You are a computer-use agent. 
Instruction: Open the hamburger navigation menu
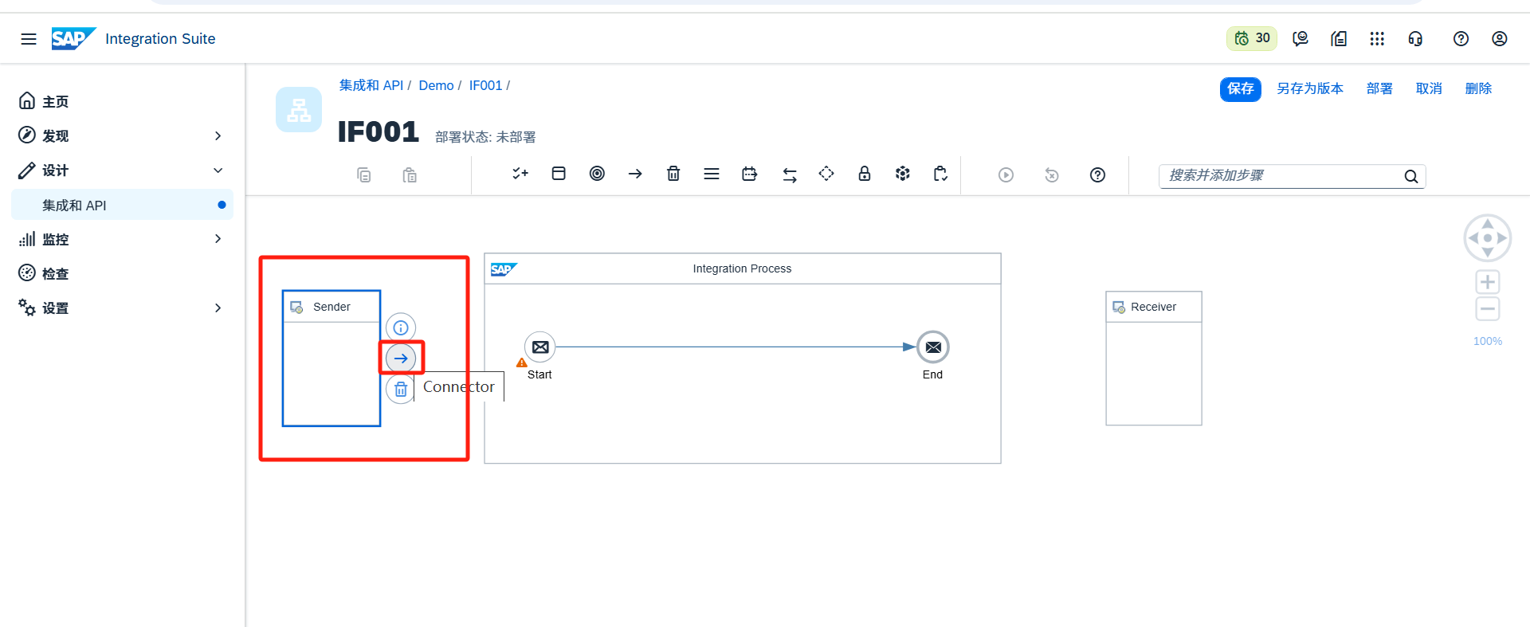click(x=29, y=39)
